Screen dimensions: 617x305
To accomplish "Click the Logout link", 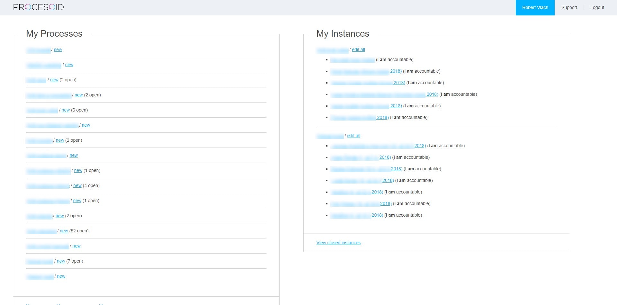I will (597, 7).
